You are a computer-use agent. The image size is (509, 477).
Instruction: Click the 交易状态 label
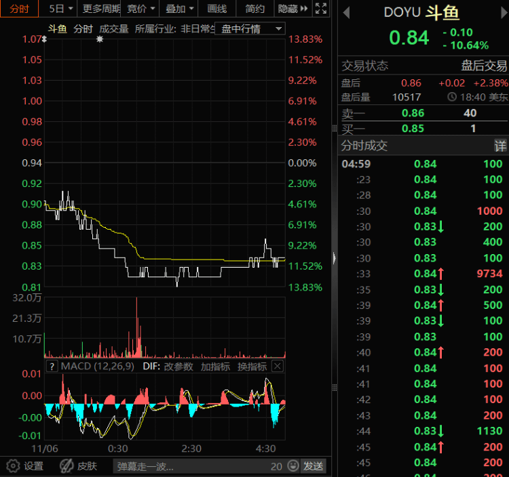coord(365,66)
